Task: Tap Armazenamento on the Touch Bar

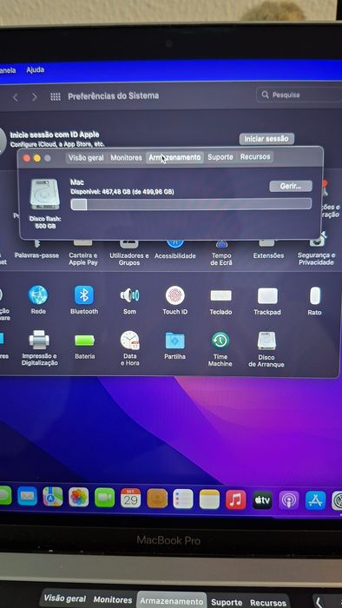Action: (172, 601)
